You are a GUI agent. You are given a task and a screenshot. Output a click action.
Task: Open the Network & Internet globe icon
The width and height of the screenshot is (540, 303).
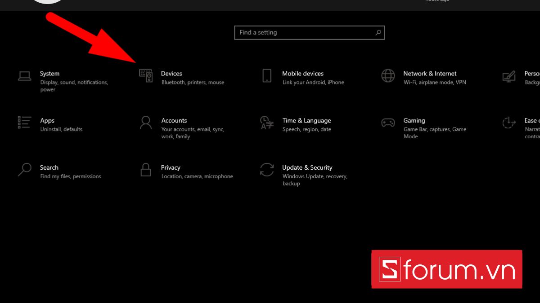[x=388, y=75]
